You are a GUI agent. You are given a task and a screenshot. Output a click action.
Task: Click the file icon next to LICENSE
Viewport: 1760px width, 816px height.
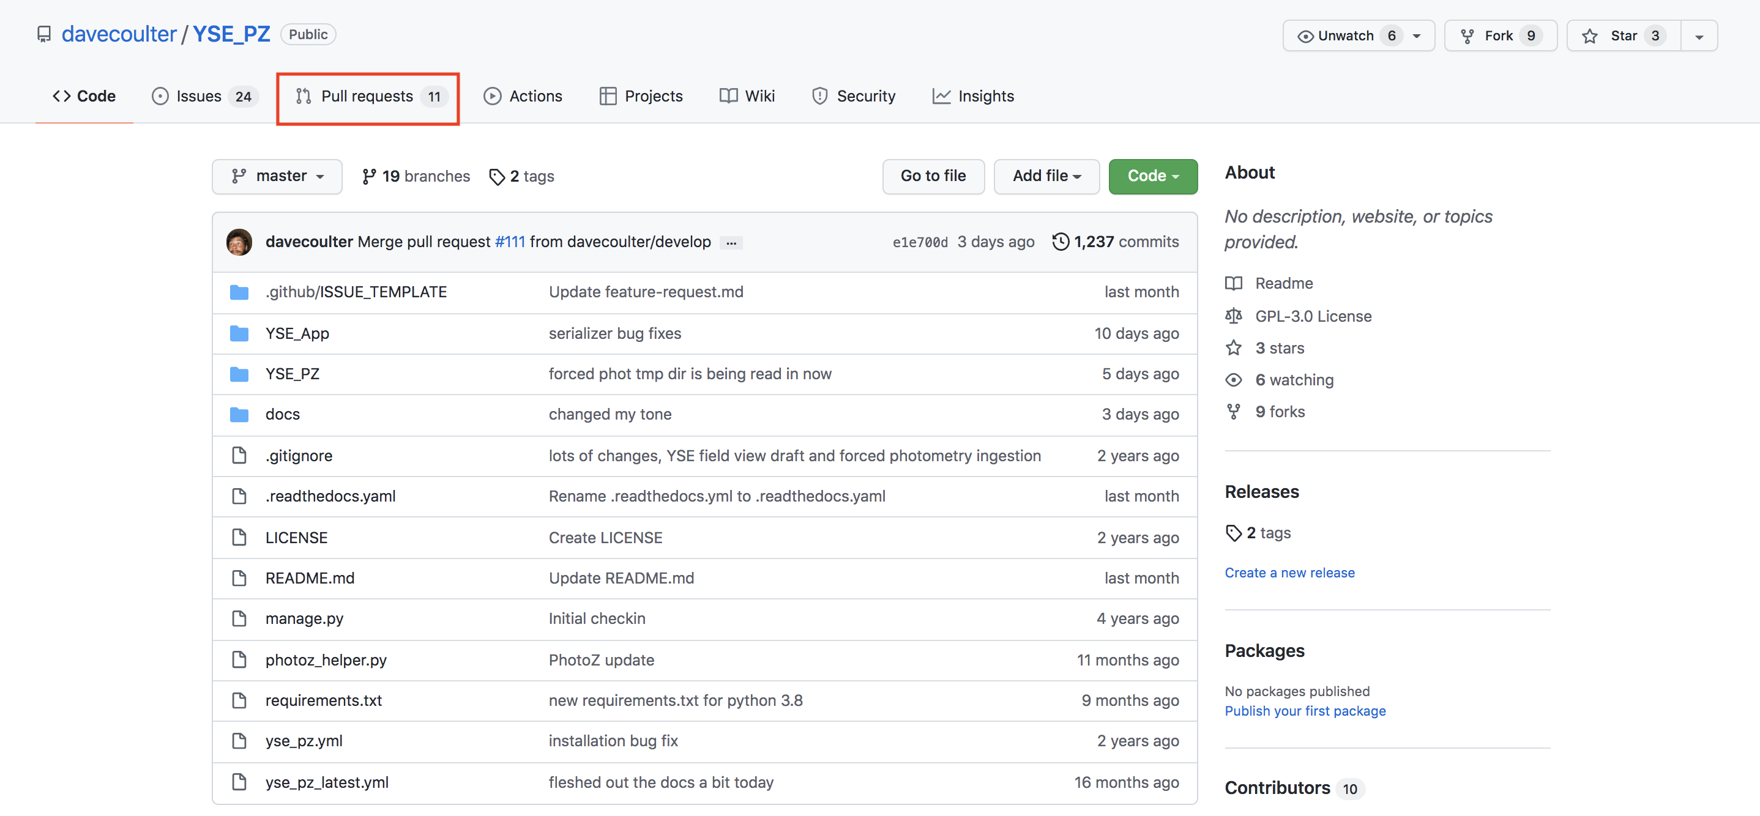(239, 538)
